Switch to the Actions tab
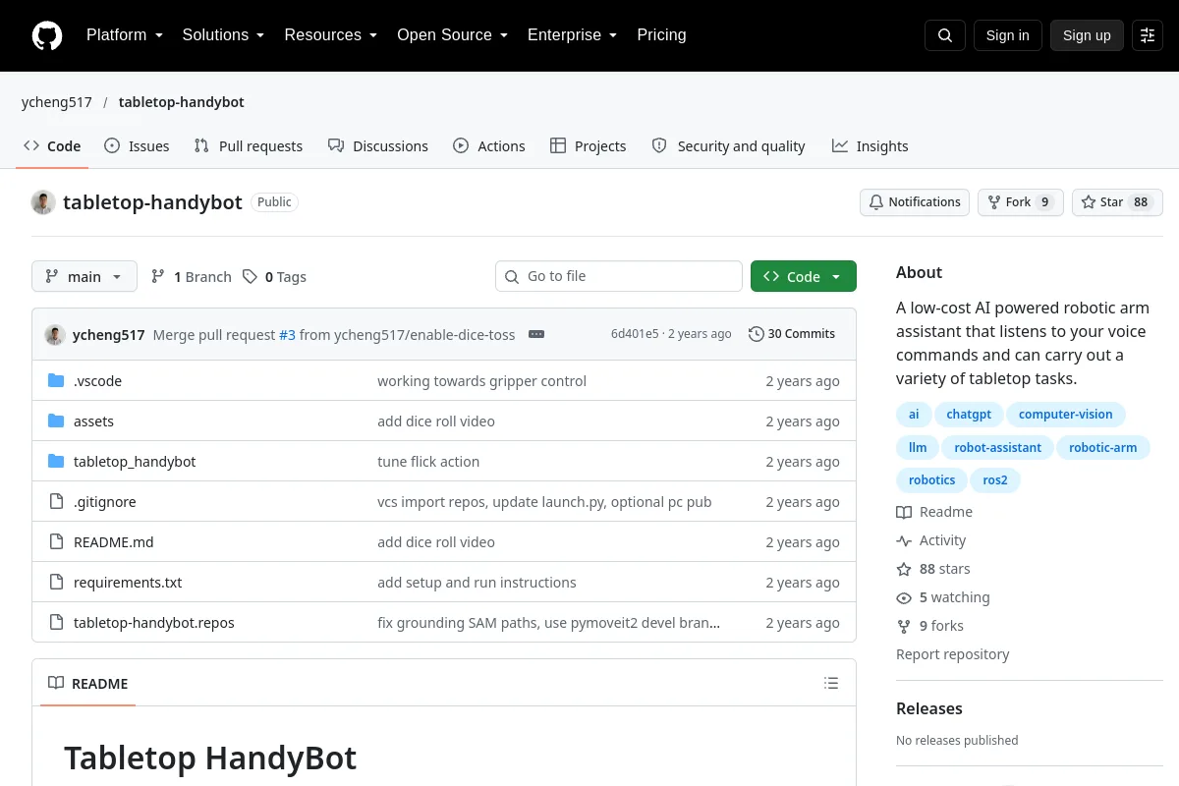 (489, 146)
